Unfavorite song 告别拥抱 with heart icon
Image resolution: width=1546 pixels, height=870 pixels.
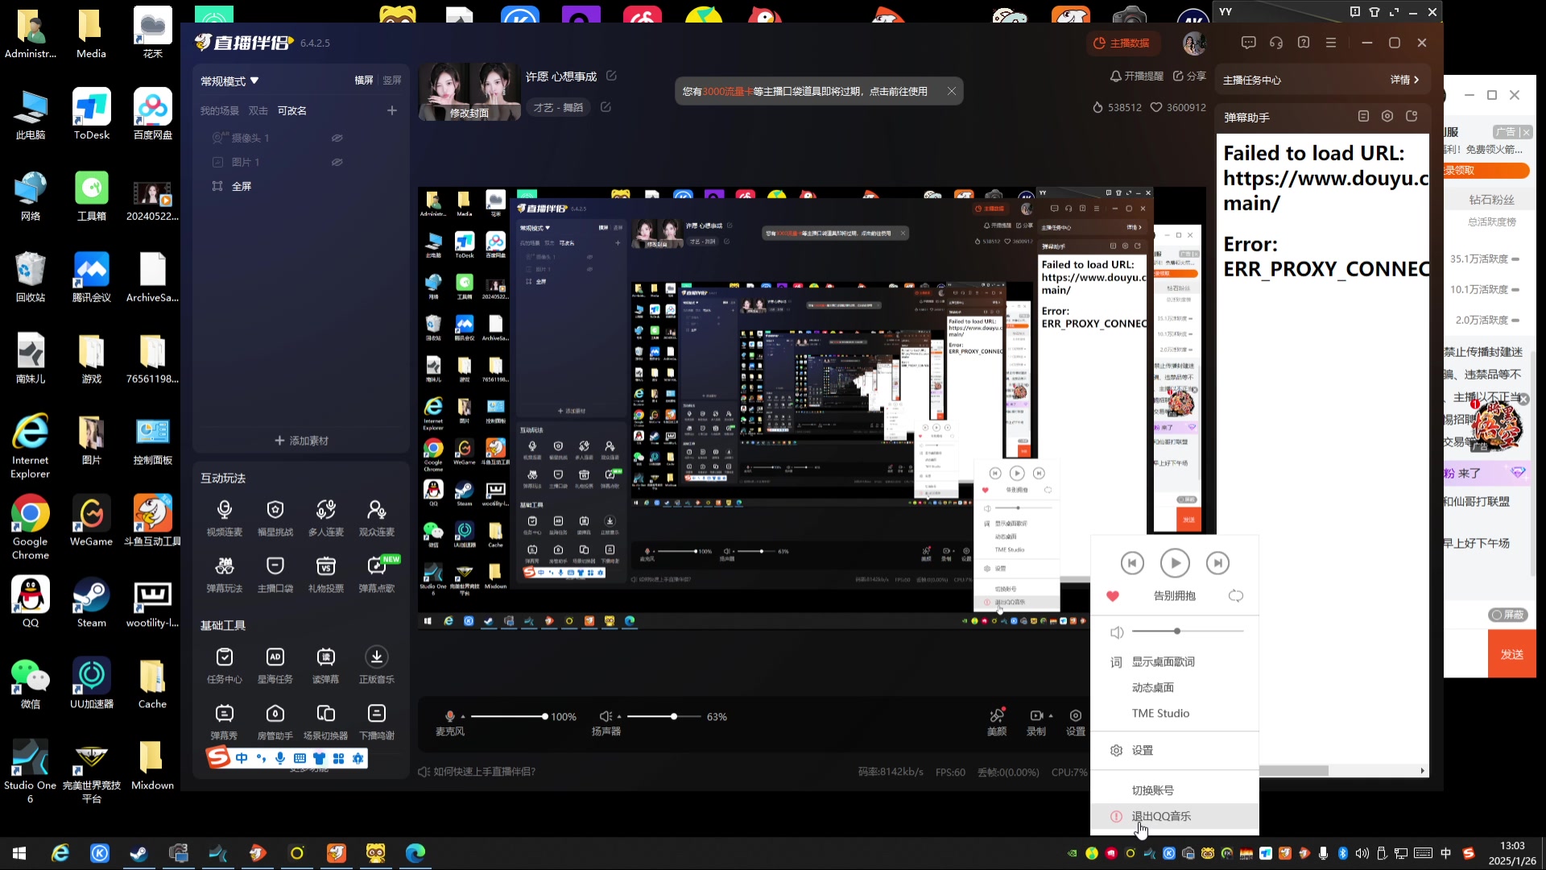[1113, 596]
